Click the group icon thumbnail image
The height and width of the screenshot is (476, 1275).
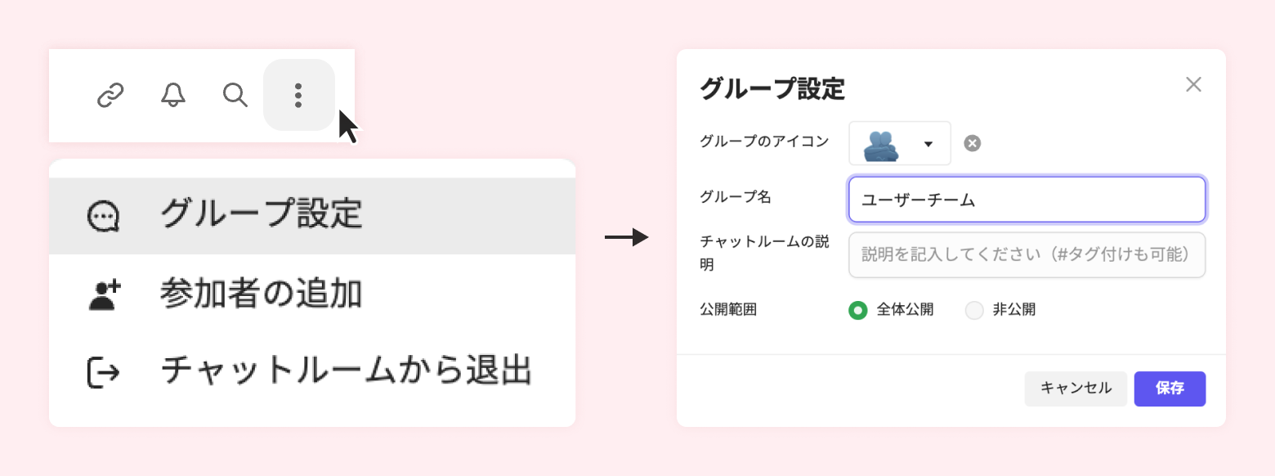click(x=881, y=145)
